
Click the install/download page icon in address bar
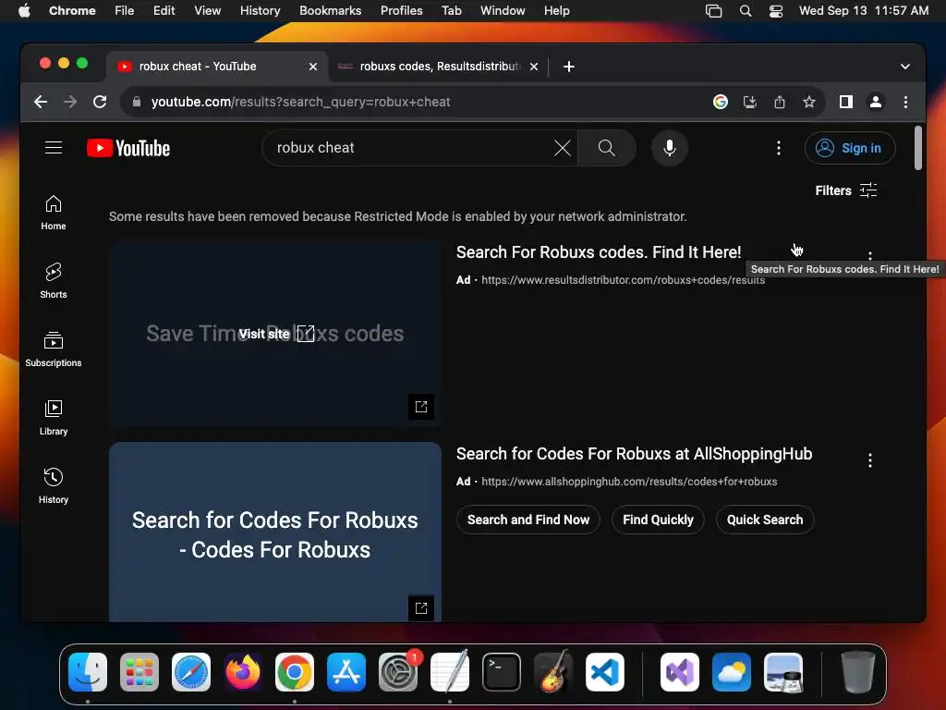750,102
